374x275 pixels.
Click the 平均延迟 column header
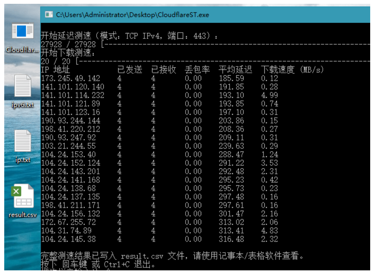tap(235, 70)
